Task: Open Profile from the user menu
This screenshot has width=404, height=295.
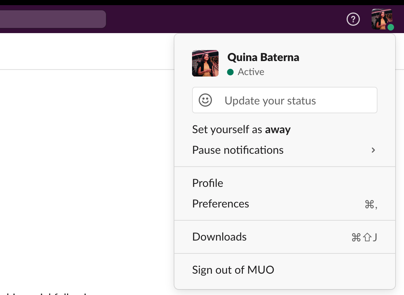Action: click(208, 183)
